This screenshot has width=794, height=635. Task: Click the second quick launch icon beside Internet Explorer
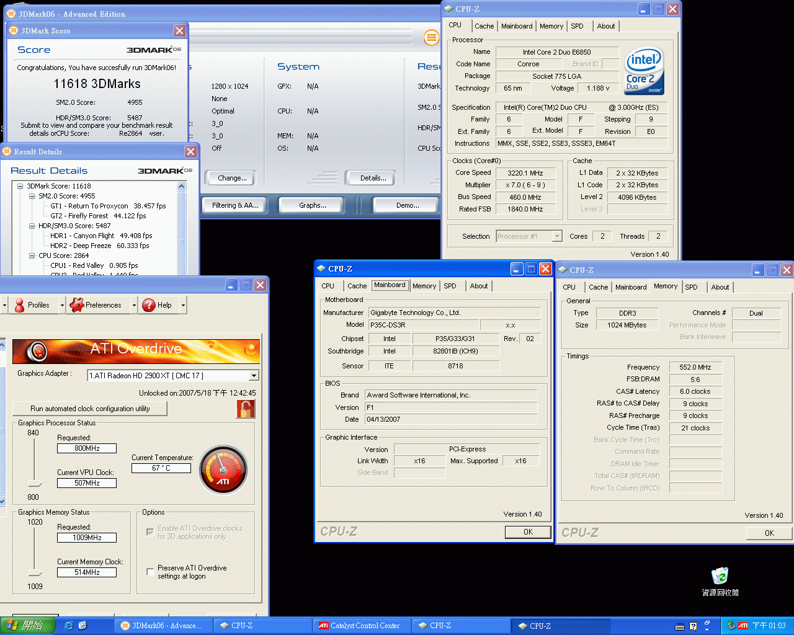pyautogui.click(x=83, y=626)
